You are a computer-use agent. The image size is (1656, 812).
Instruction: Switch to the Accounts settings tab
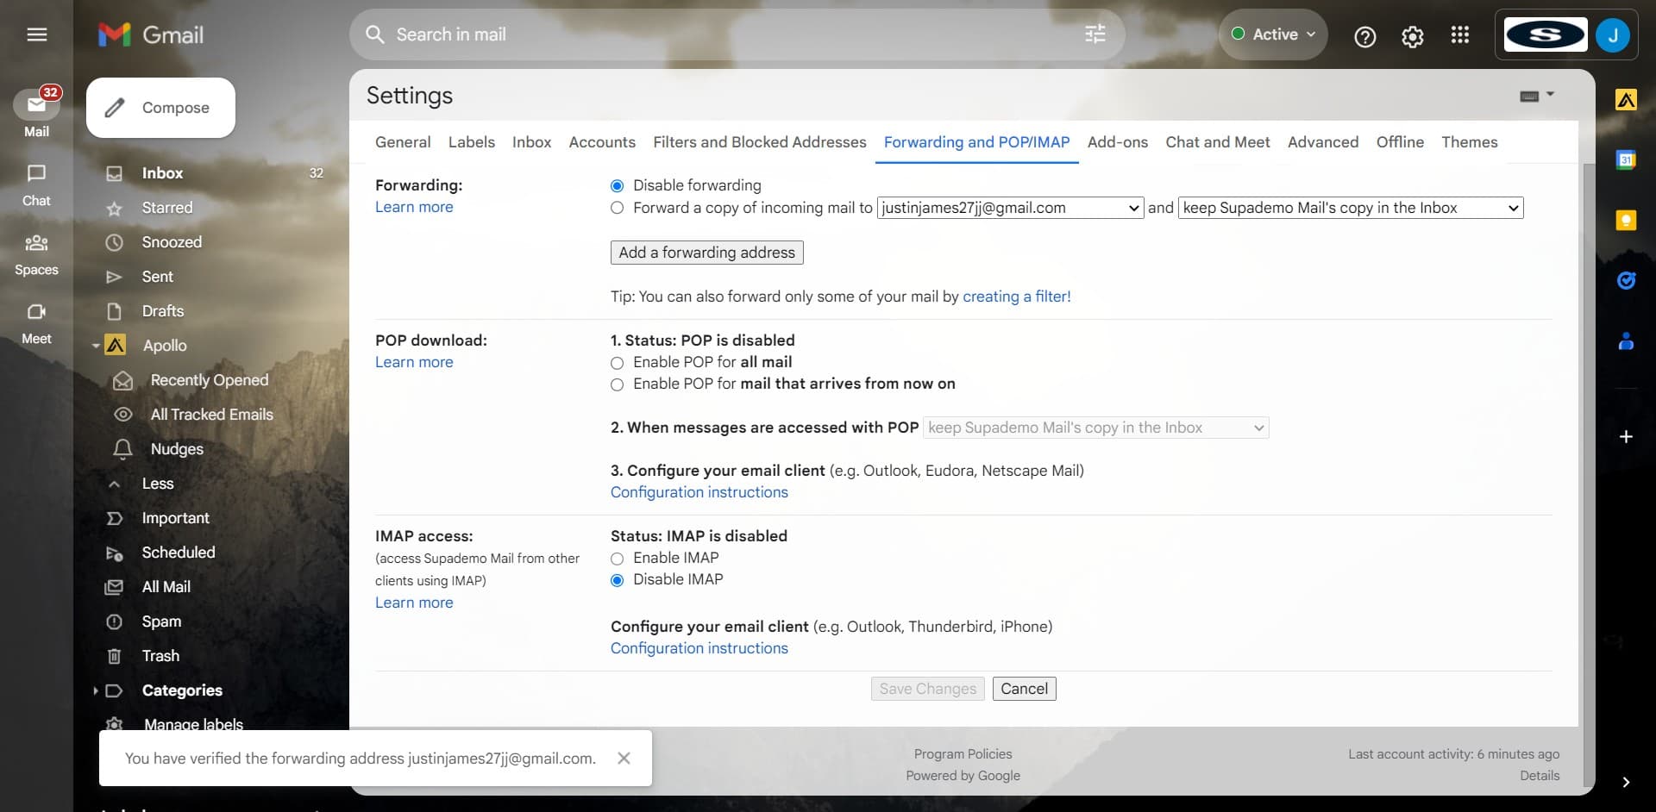tap(601, 142)
